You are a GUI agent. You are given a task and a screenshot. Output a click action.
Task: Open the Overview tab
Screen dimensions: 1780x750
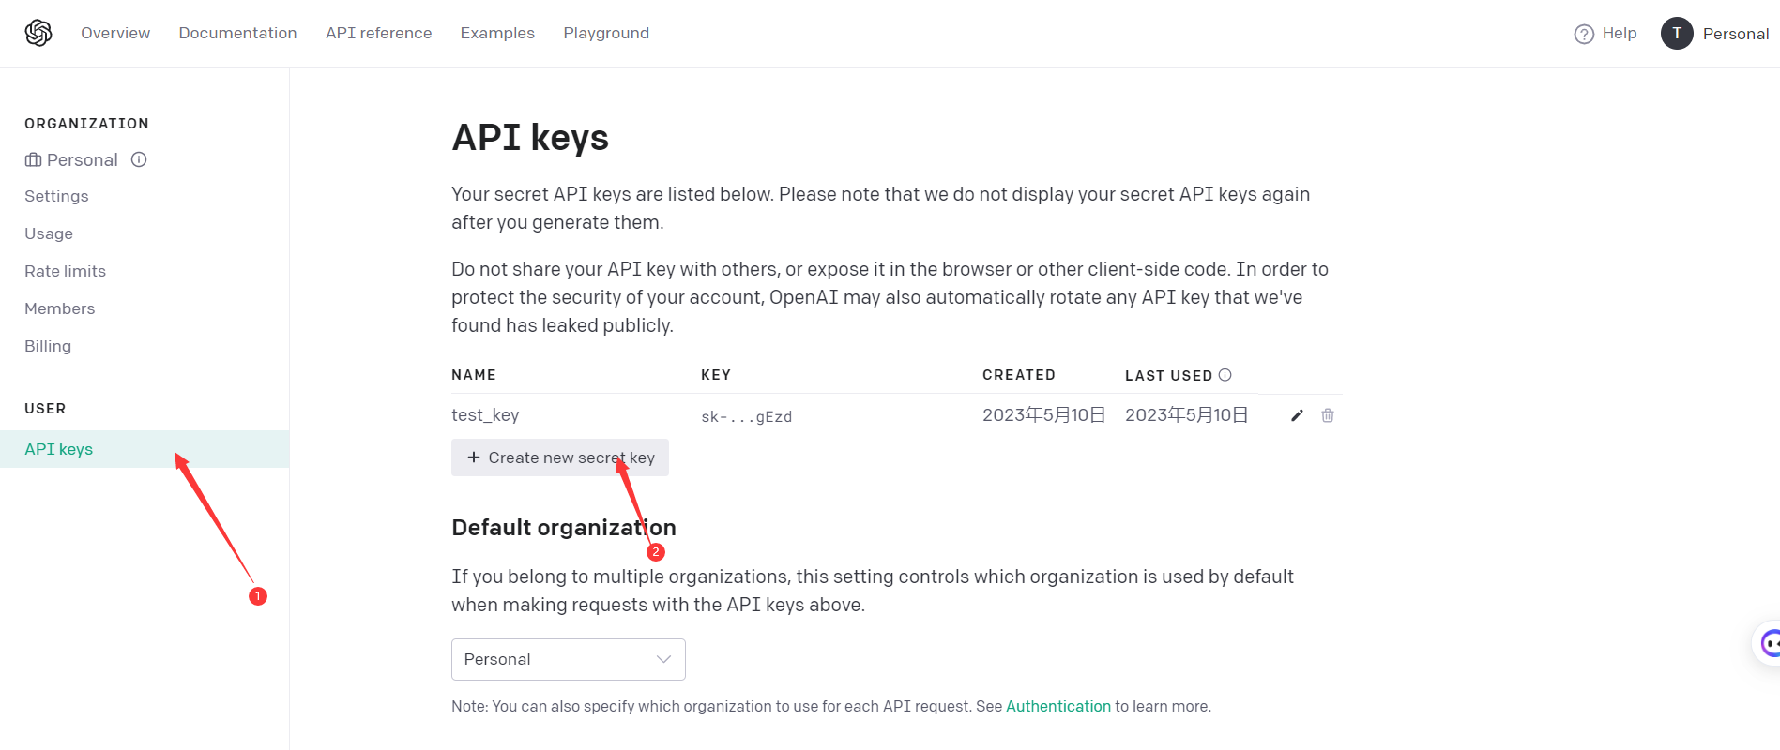(x=115, y=33)
